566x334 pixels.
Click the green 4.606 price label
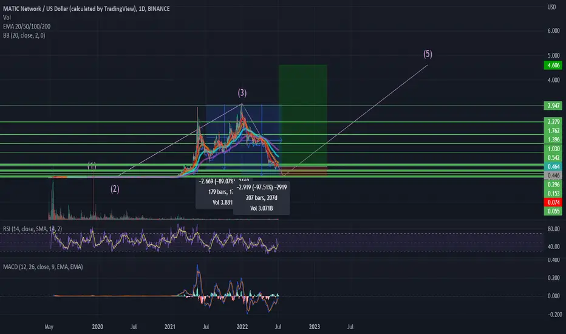coord(553,66)
